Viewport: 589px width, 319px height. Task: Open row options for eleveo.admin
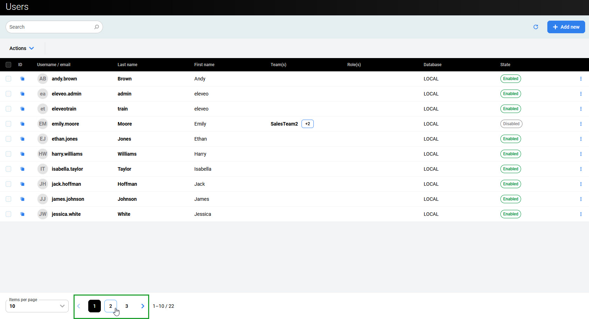click(x=581, y=94)
